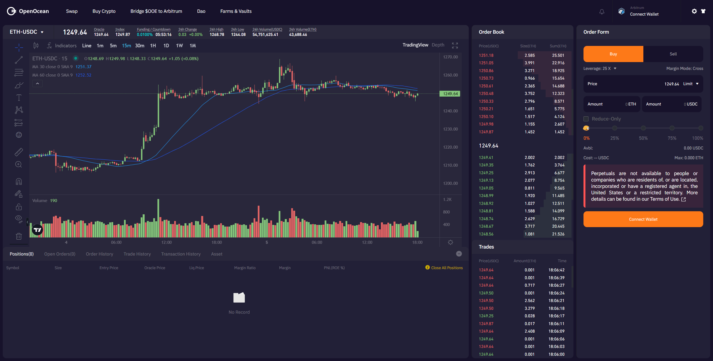Select the 1m timeframe
Image resolution: width=713 pixels, height=361 pixels.
100,46
